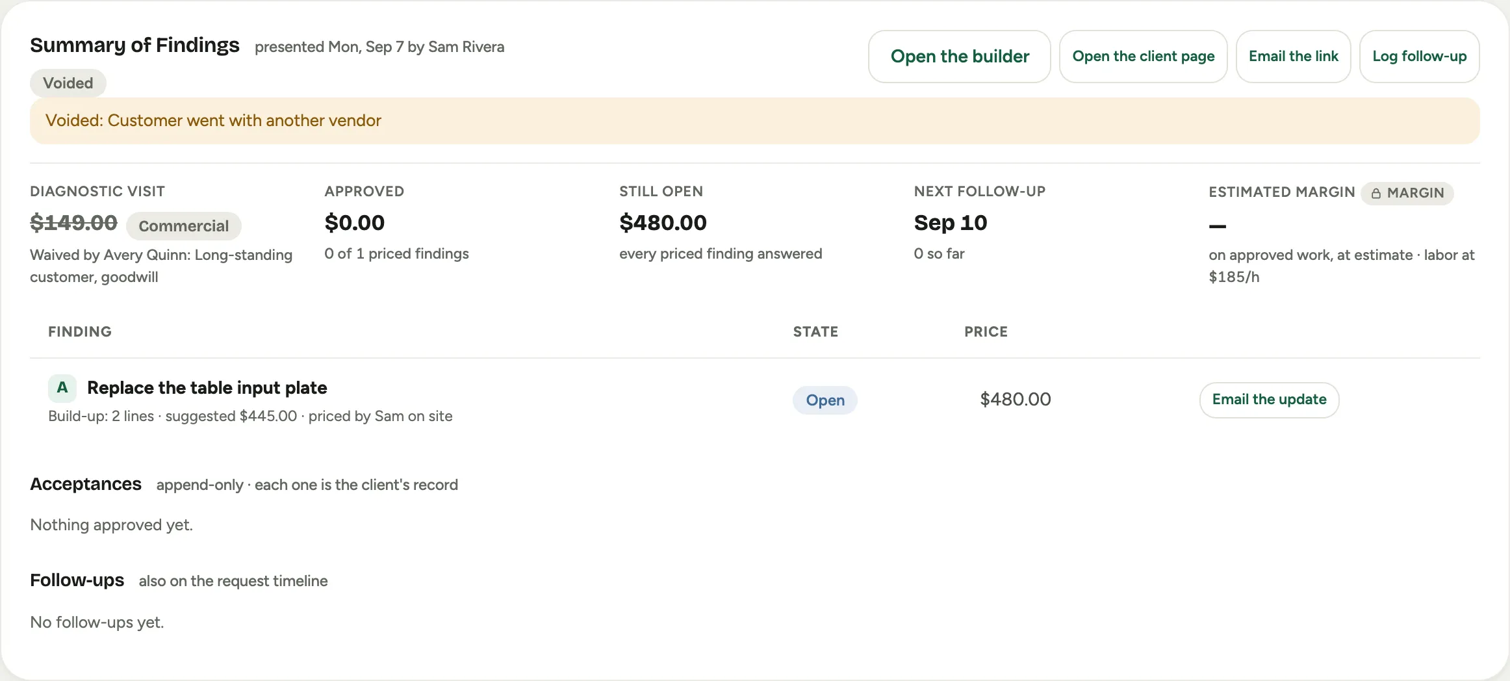Click 'also on the request timeline' note
Viewport: 1510px width, 681px height.
(x=233, y=581)
